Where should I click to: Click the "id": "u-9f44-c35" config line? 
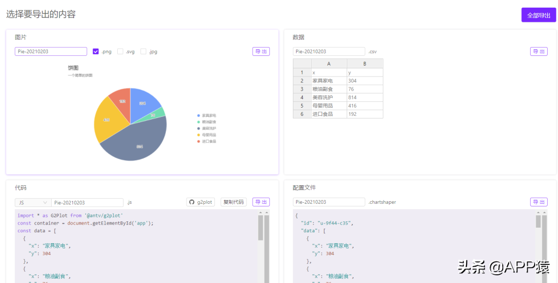327,223
